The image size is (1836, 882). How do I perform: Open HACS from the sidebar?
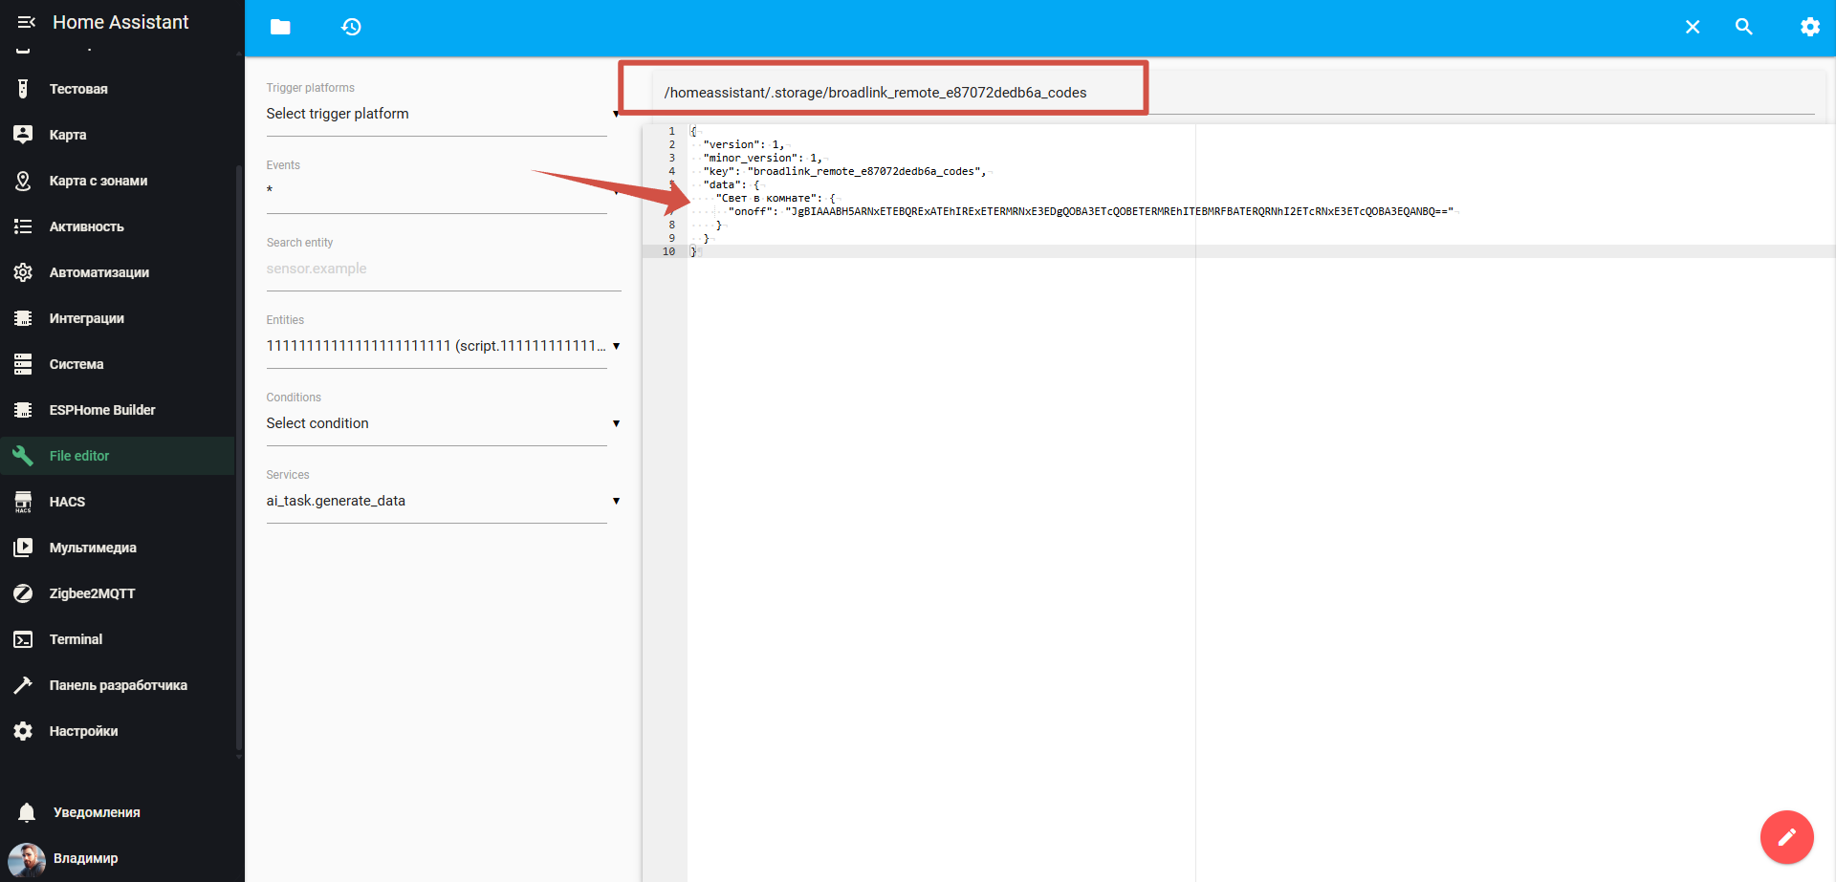point(67,502)
